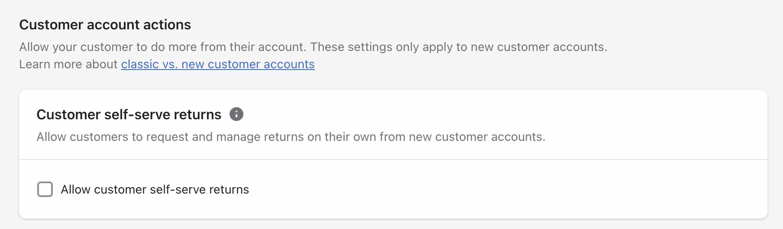Click the "Customer account actions" section heading

click(105, 25)
